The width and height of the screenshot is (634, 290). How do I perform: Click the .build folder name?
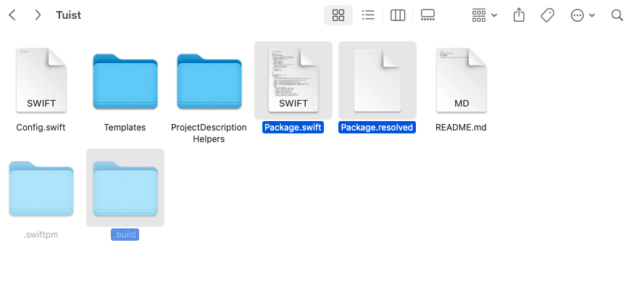[125, 235]
